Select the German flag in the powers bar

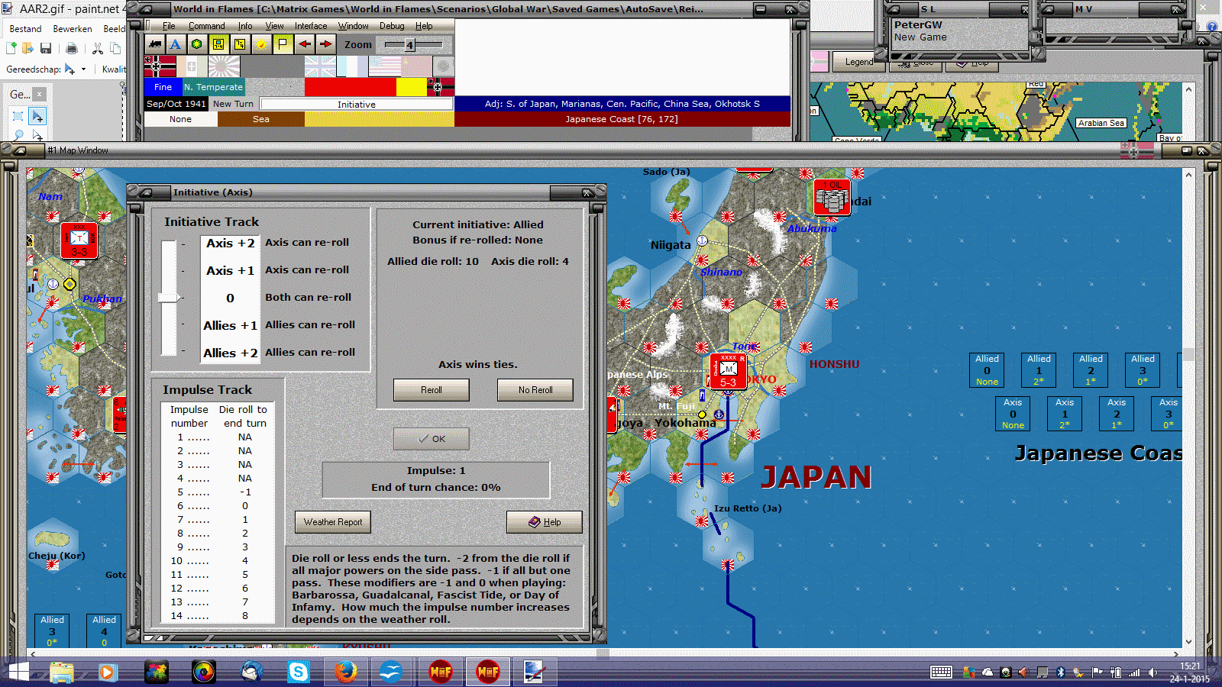(160, 66)
